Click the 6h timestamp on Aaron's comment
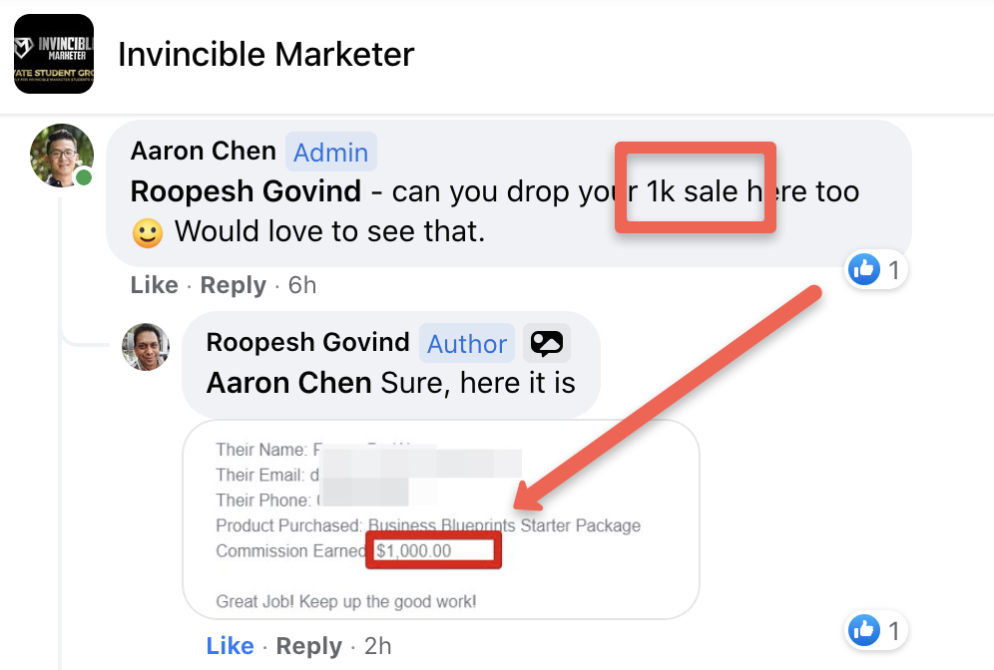Screen dimensions: 994x670 click(302, 285)
